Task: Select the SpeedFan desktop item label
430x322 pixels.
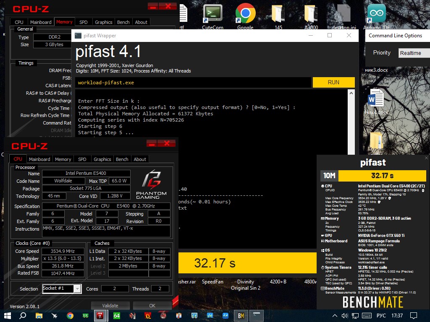Action: [212, 281]
